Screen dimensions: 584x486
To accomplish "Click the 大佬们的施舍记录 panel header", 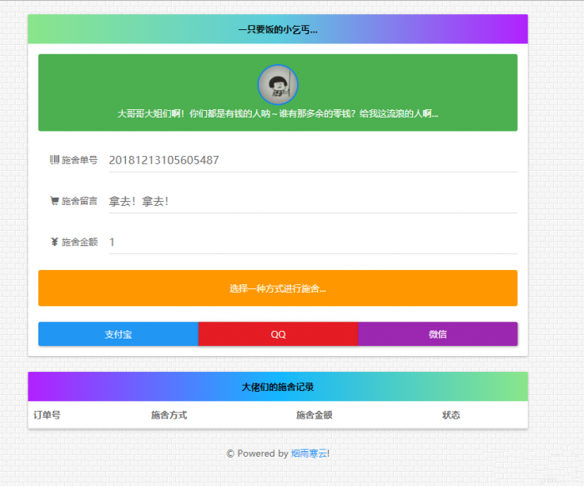I will 278,387.
